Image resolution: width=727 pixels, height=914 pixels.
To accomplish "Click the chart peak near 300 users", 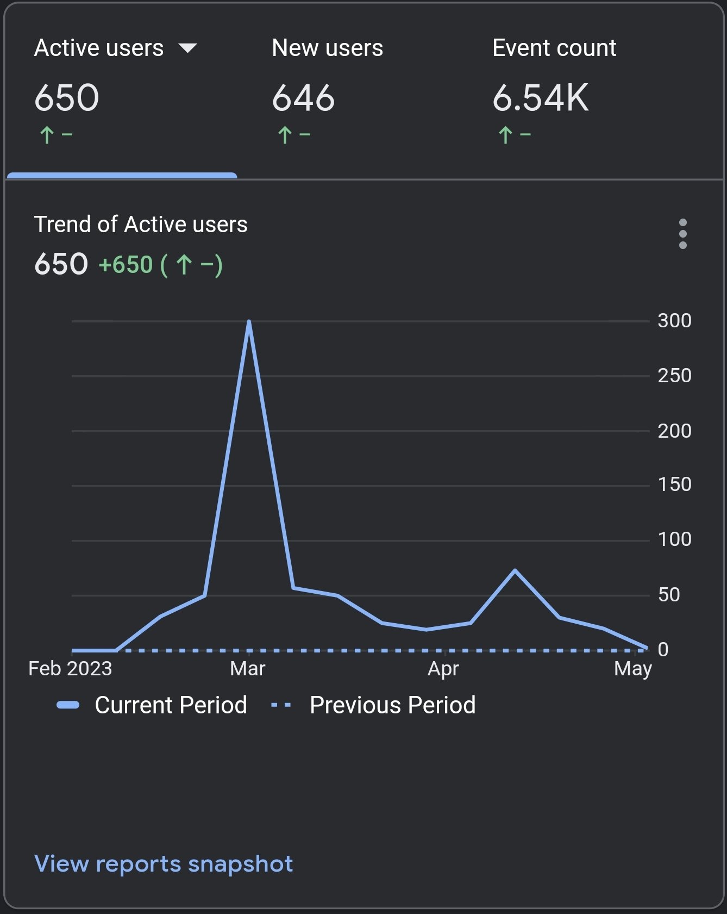I will point(249,322).
